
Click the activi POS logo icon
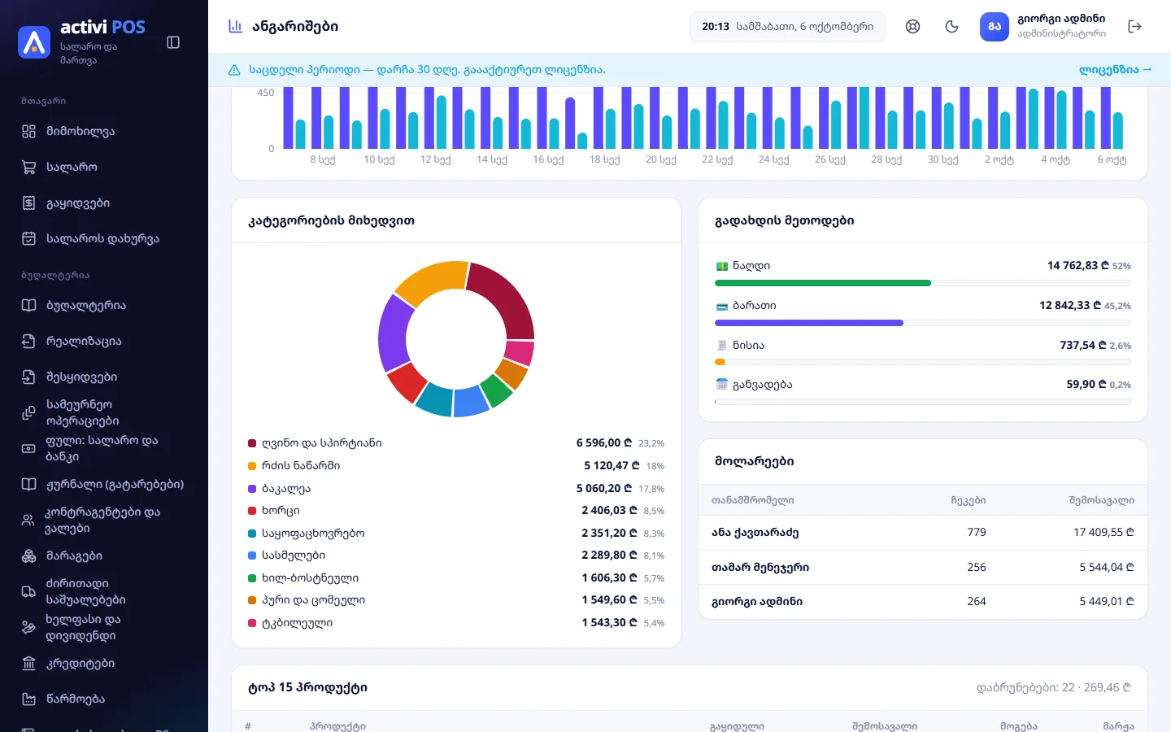tap(34, 42)
